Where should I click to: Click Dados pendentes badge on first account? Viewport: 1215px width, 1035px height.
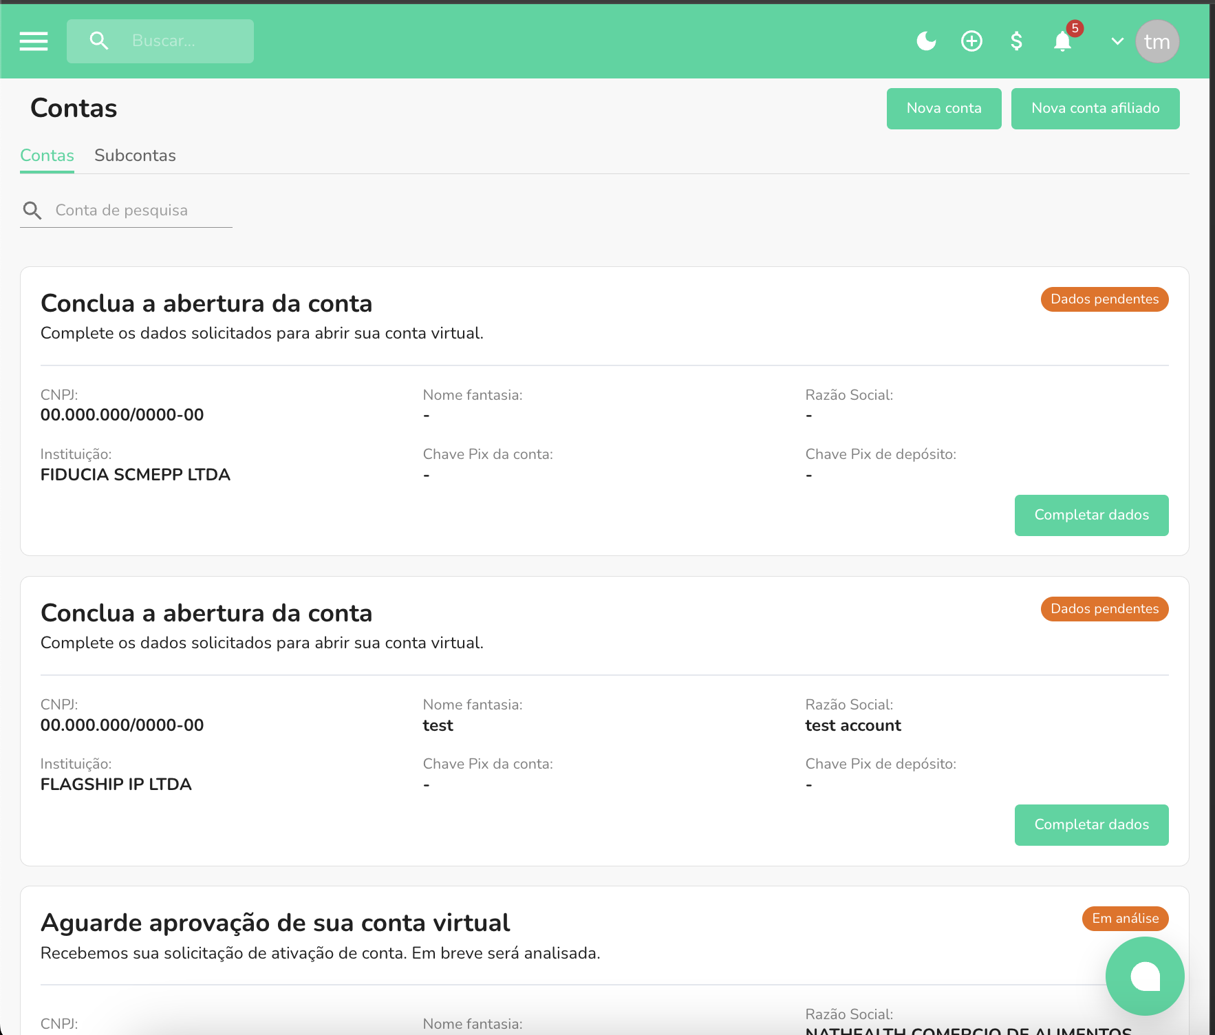(1104, 299)
